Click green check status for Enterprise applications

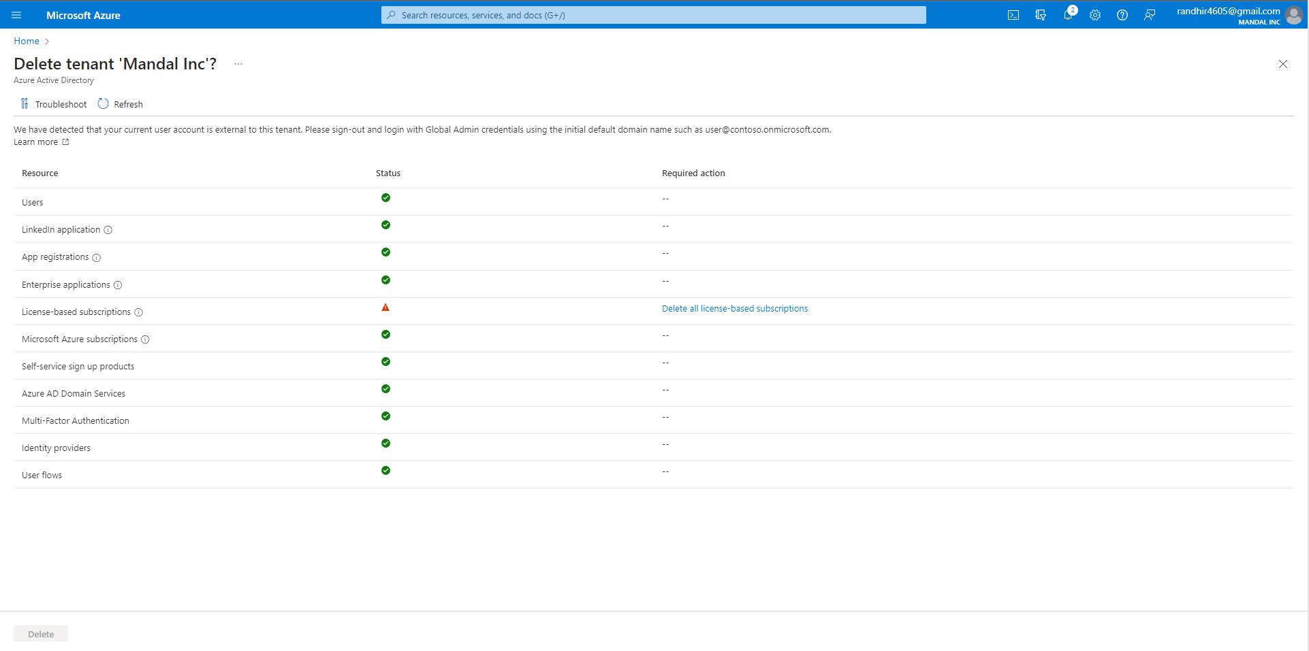[x=386, y=280]
